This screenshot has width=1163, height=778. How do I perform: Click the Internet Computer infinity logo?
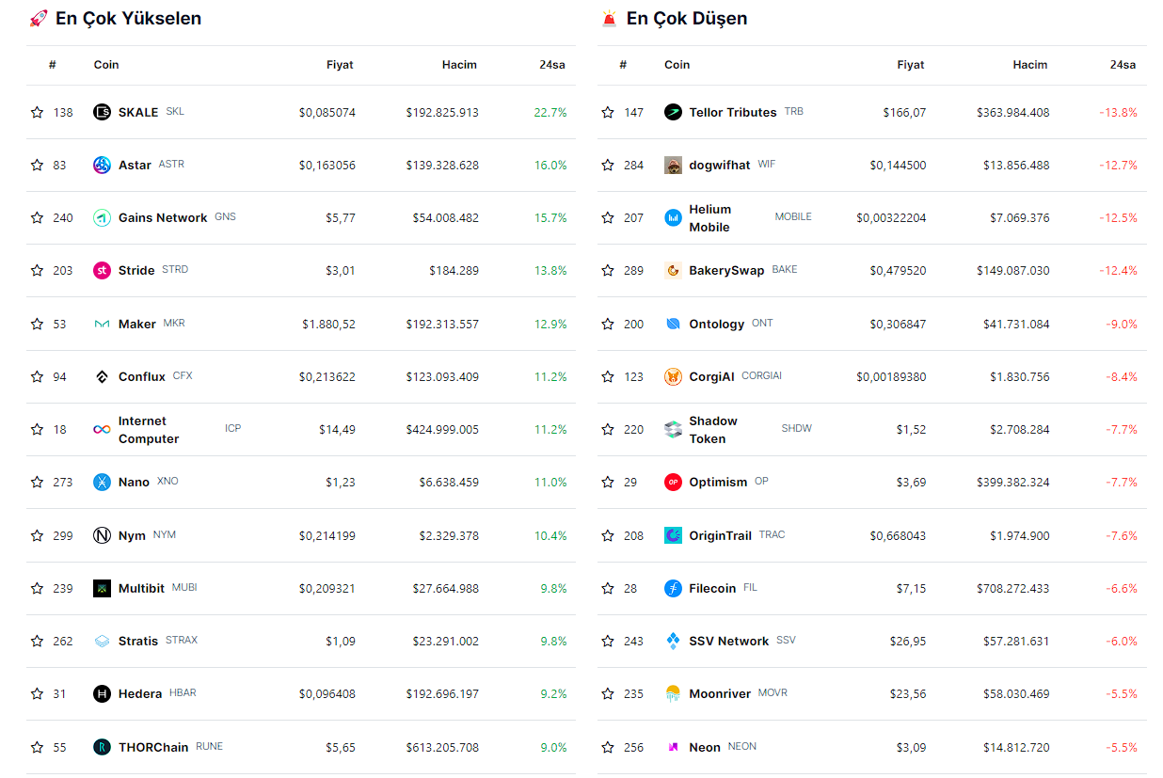coord(102,430)
